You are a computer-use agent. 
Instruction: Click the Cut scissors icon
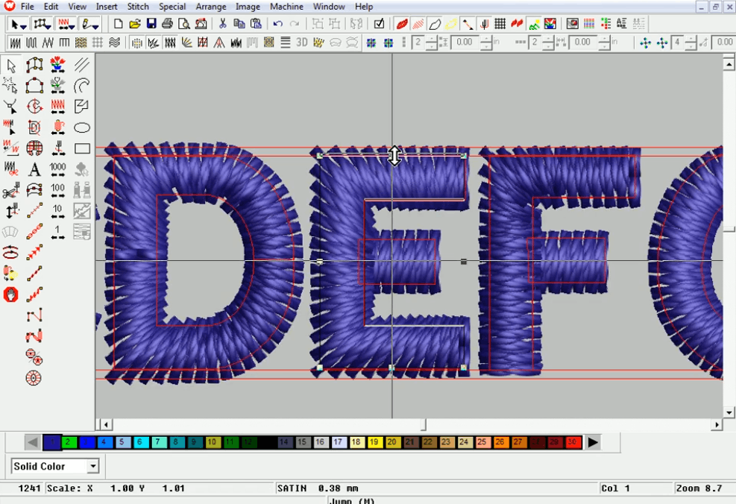pyautogui.click(x=222, y=23)
